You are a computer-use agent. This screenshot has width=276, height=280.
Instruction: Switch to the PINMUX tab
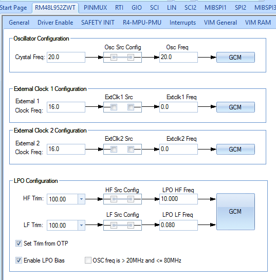(95, 8)
